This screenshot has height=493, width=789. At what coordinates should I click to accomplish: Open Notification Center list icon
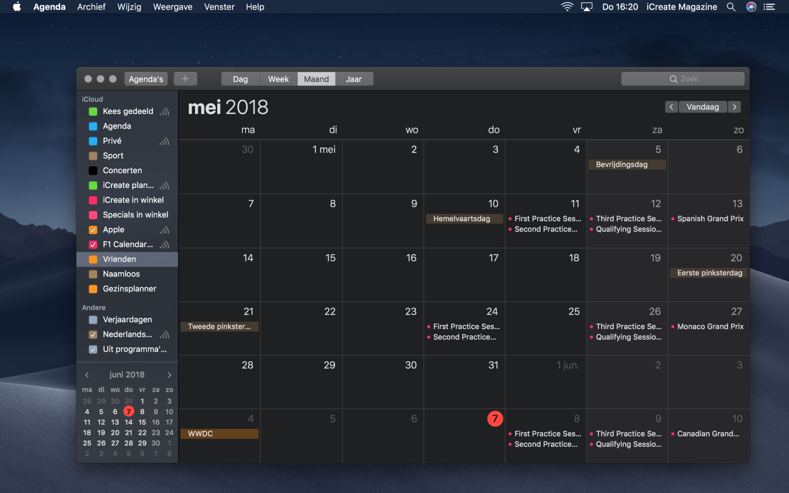[769, 7]
